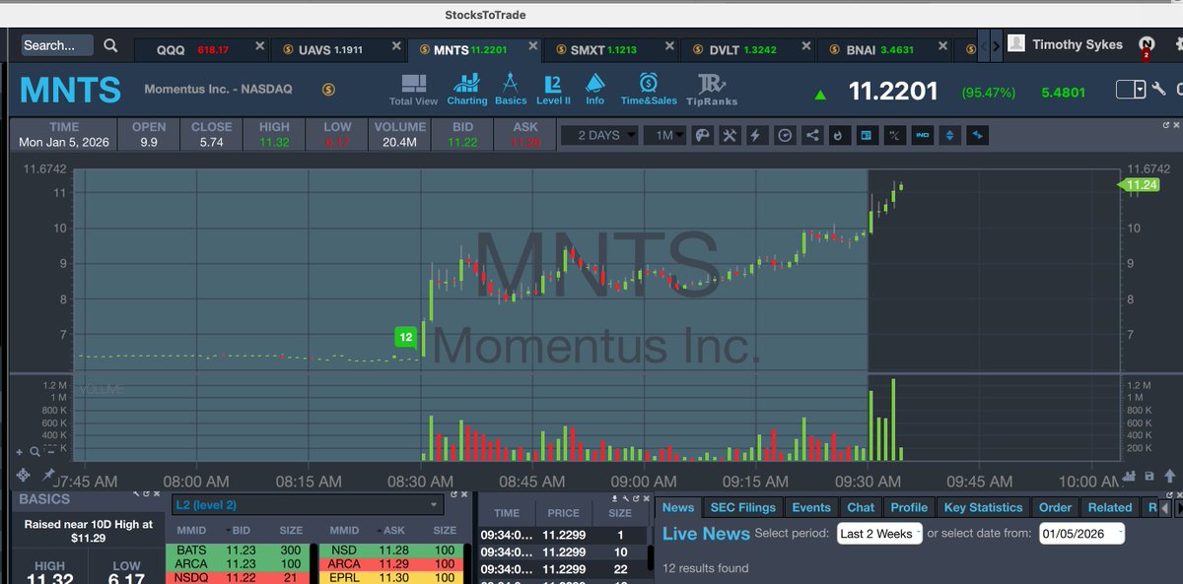This screenshot has height=584, width=1183.
Task: Toggle the IND indicators button
Action: (922, 135)
